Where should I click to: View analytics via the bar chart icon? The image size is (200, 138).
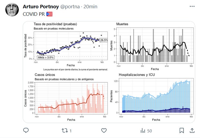click(x=143, y=131)
